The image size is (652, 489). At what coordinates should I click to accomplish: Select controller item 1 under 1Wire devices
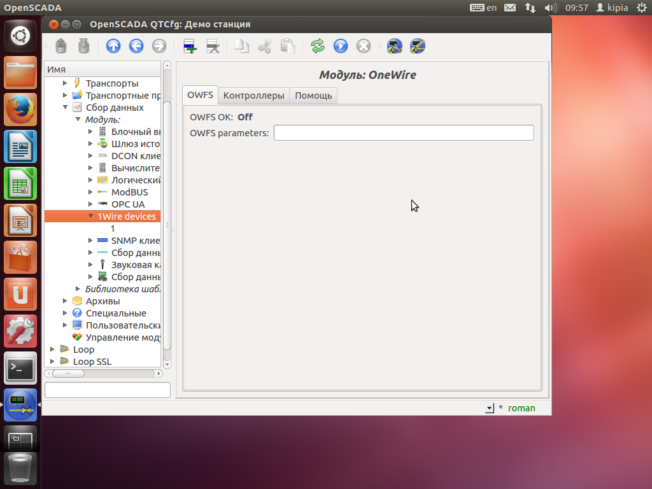(113, 229)
